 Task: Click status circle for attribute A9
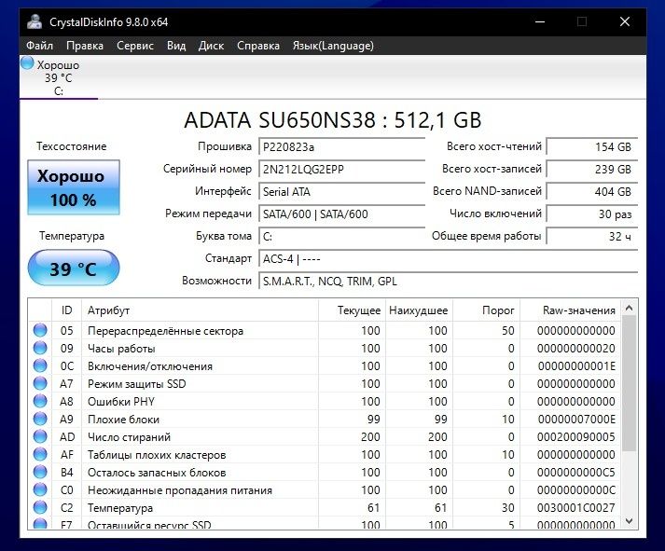coord(40,419)
